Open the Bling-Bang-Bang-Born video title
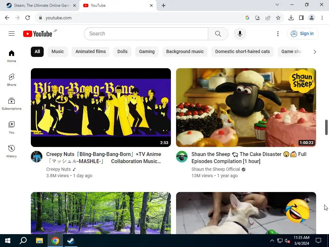Image resolution: width=329 pixels, height=247 pixels. [104, 158]
